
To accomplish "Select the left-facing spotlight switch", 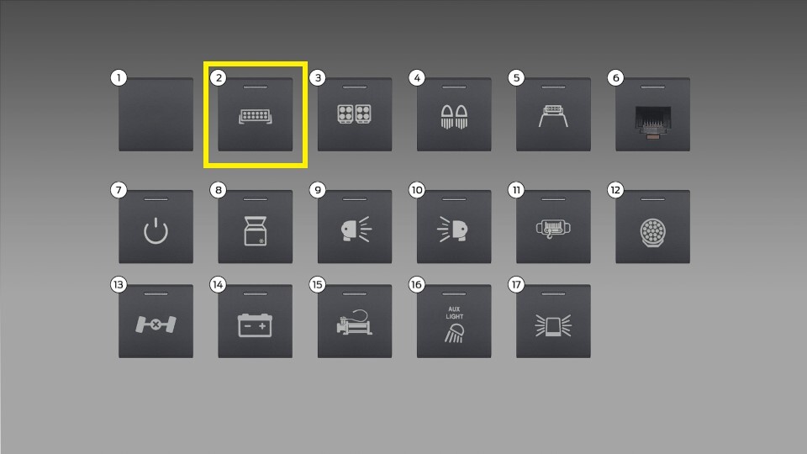I will (454, 226).
